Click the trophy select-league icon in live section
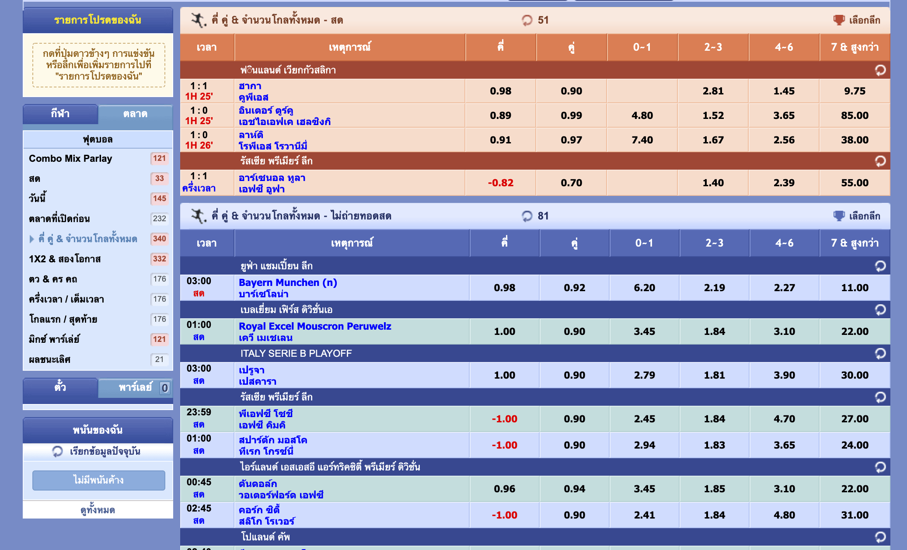 tap(838, 20)
